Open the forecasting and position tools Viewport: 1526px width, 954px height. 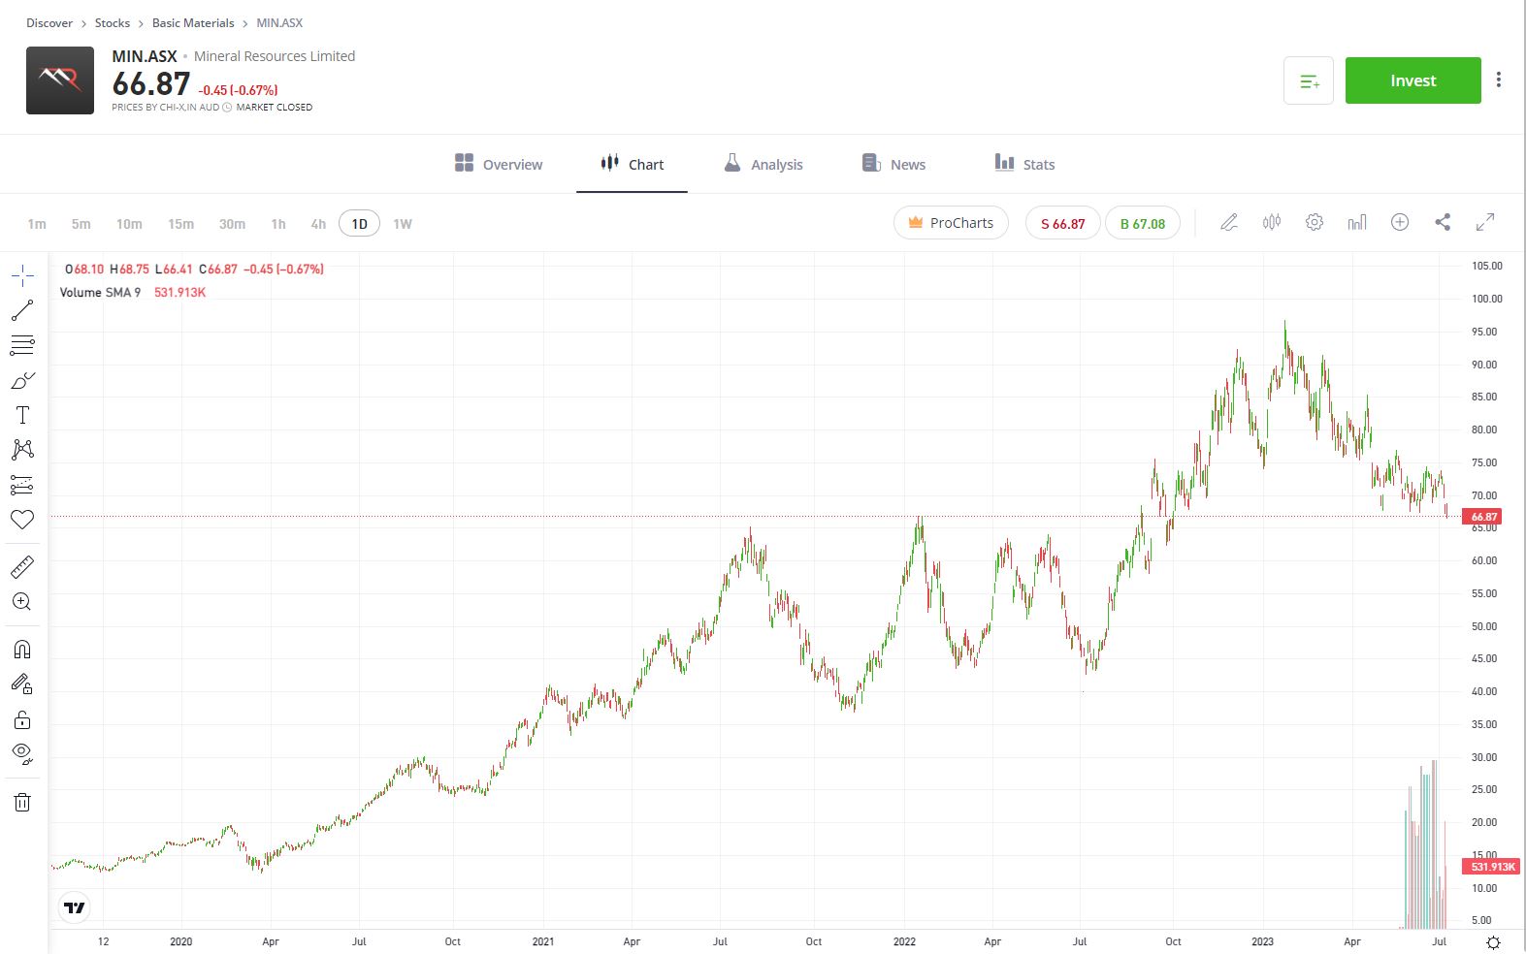point(22,485)
